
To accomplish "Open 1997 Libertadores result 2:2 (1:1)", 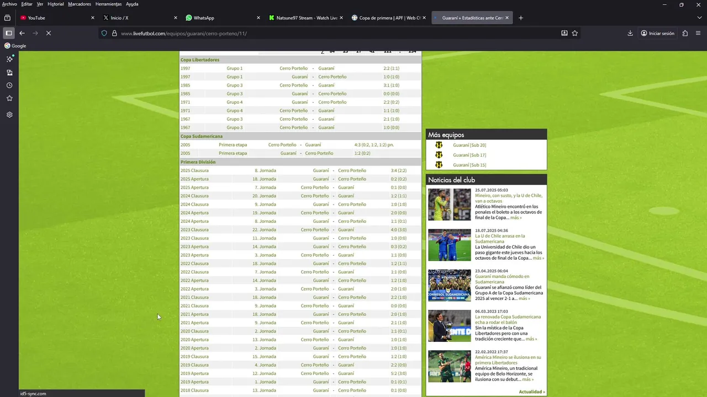I will [391, 68].
